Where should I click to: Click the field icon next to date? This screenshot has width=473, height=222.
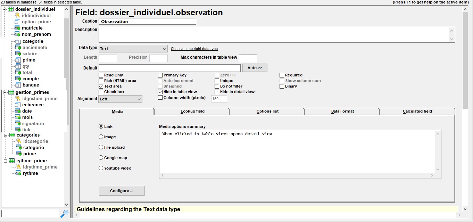pos(18,111)
